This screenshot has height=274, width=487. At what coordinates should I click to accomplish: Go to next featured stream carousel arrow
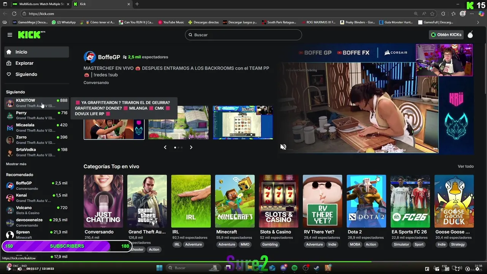pos(191,147)
